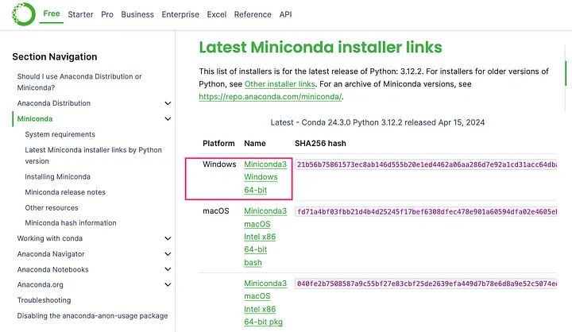Open Other resources page

(52, 208)
